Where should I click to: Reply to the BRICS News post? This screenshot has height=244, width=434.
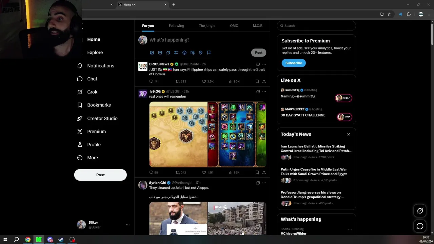click(x=152, y=81)
